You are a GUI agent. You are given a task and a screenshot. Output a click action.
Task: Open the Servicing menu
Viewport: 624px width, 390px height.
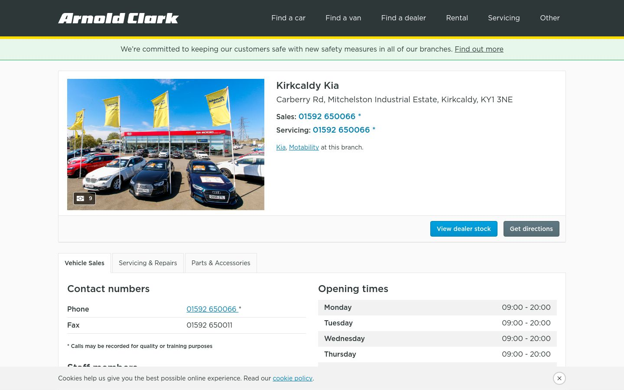click(504, 18)
